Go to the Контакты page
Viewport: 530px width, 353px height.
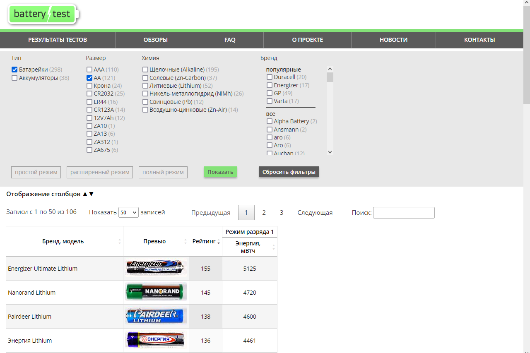pos(479,40)
